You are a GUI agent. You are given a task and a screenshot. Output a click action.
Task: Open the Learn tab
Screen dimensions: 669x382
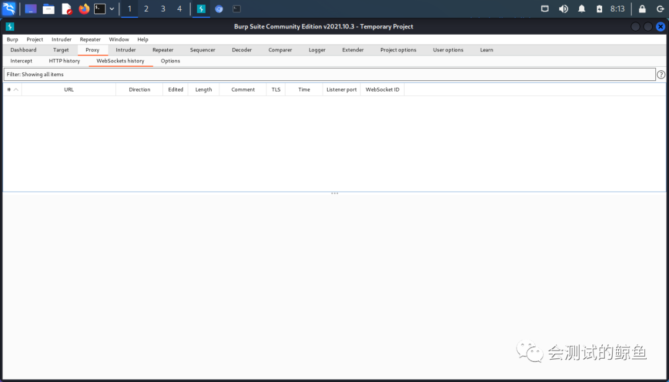487,50
